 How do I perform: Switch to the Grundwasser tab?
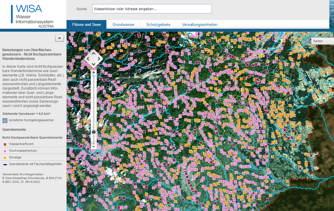pos(123,24)
